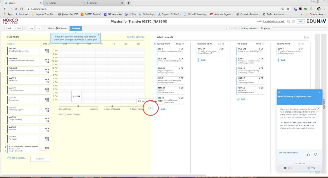Click thumbs down on the help article
Image resolution: width=328 pixels, height=178 pixels.
click(x=315, y=154)
